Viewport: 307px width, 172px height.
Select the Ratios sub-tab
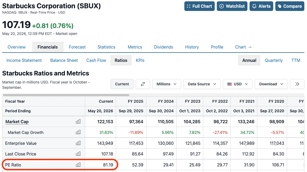pyautogui.click(x=121, y=61)
